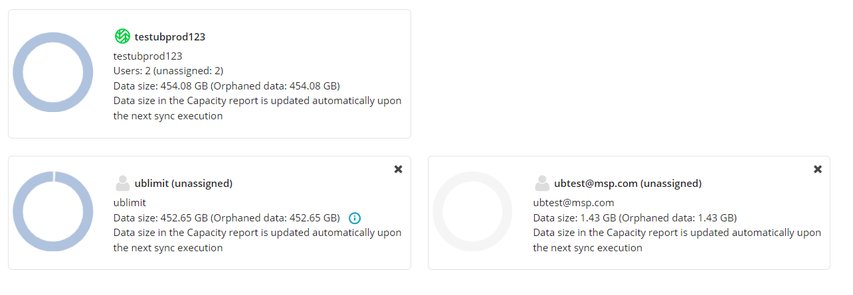
Task: Click the ubtest@msp.com subtitle text
Action: (x=574, y=203)
